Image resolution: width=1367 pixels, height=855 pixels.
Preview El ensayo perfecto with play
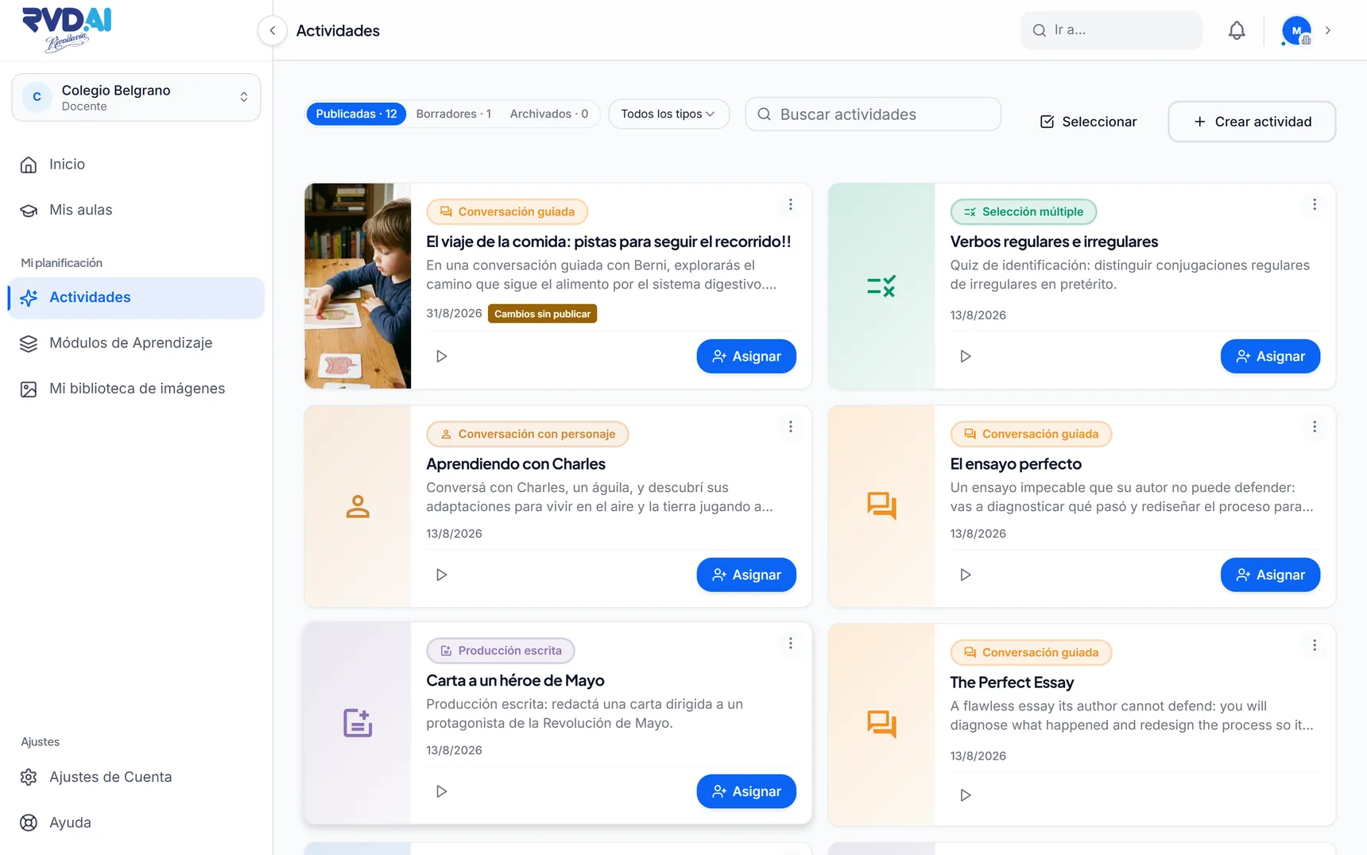pos(966,575)
